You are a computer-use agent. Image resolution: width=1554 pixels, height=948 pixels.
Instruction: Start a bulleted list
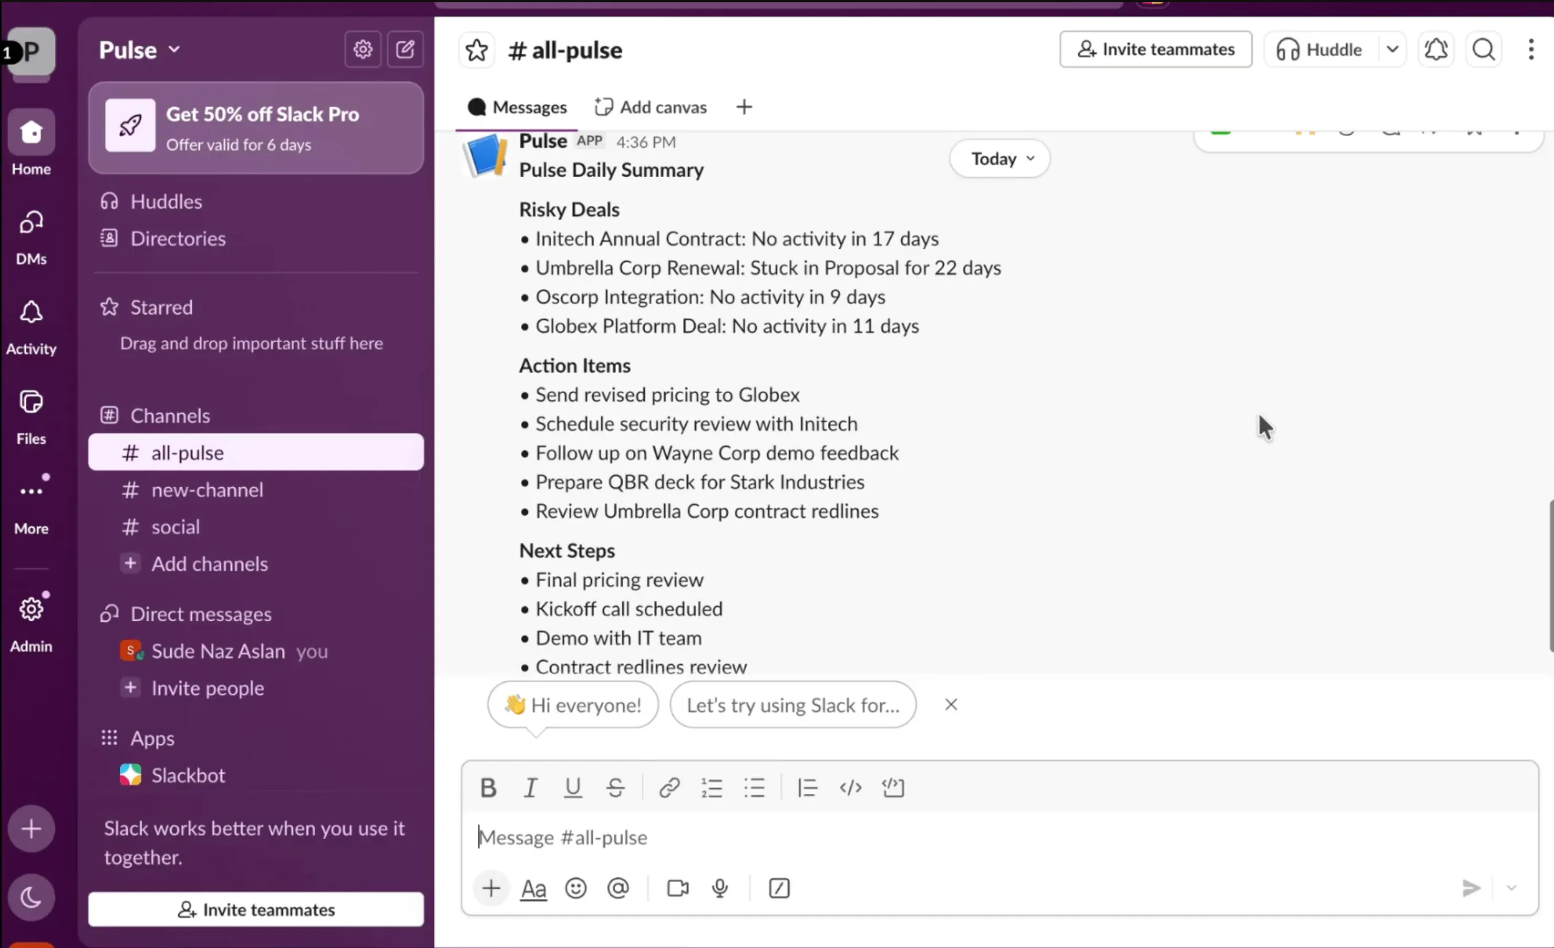click(754, 787)
